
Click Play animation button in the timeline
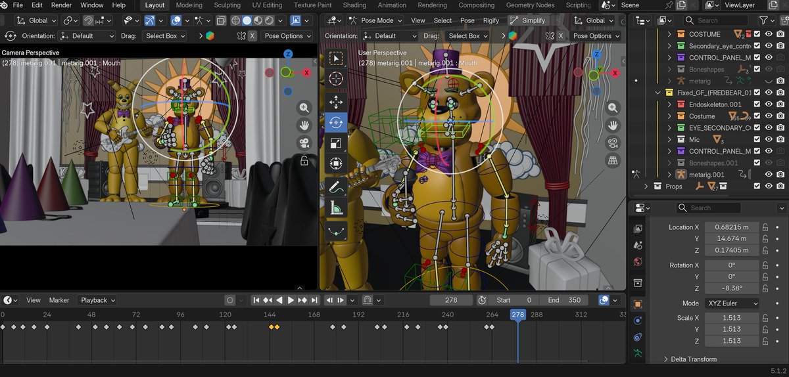(x=291, y=300)
